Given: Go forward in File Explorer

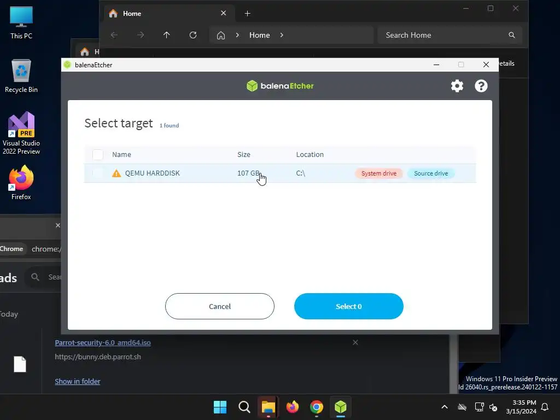Looking at the screenshot, I should (141, 35).
